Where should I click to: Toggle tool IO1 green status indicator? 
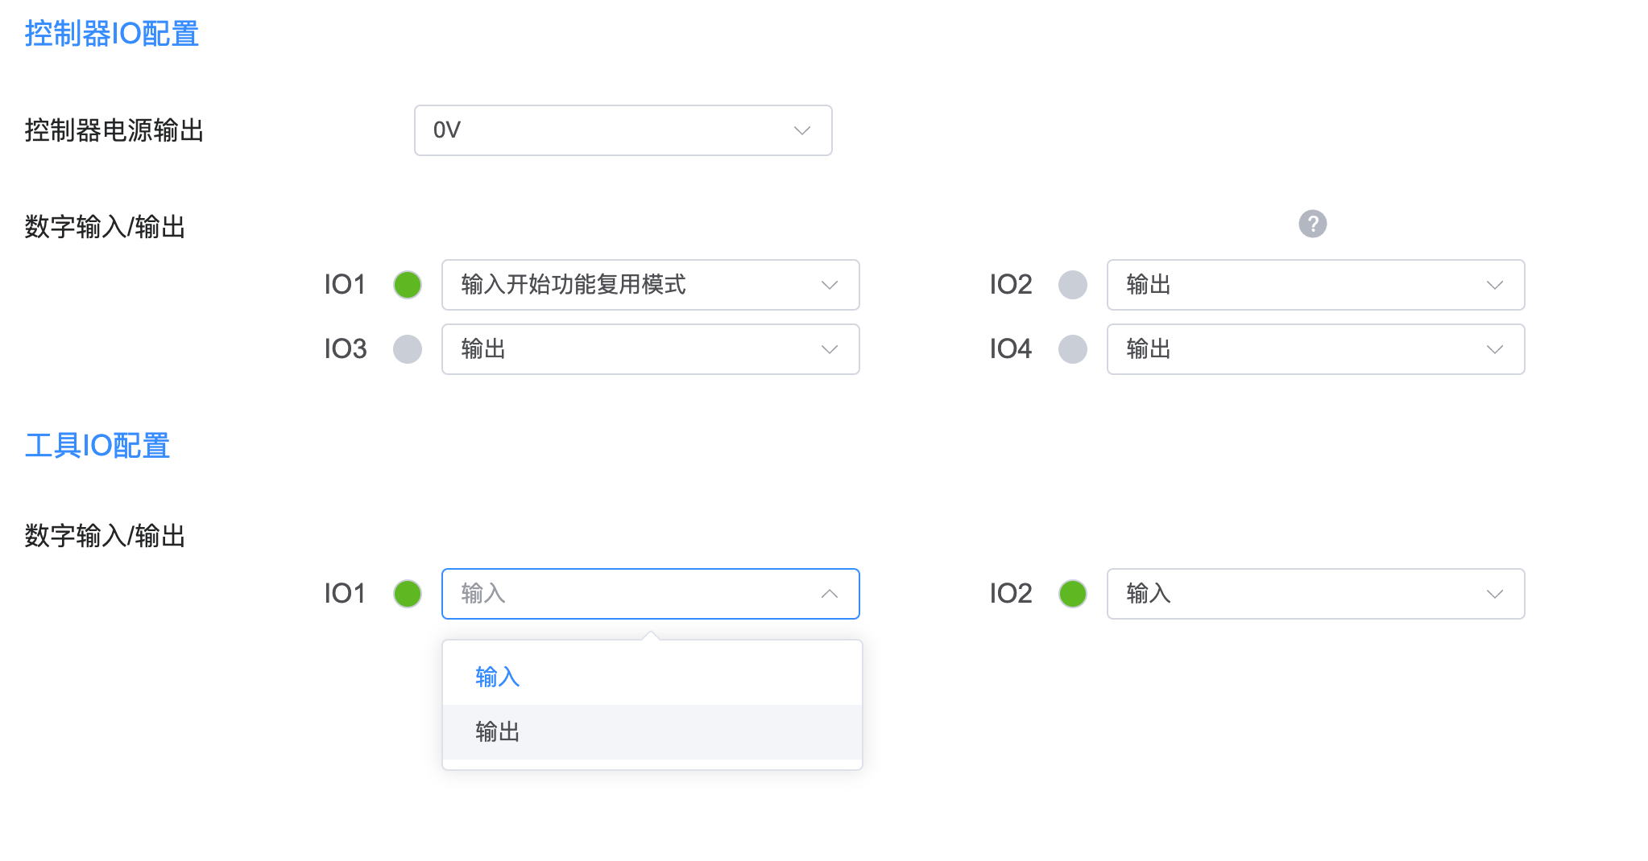(x=408, y=594)
